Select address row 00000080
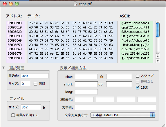 (15, 58)
